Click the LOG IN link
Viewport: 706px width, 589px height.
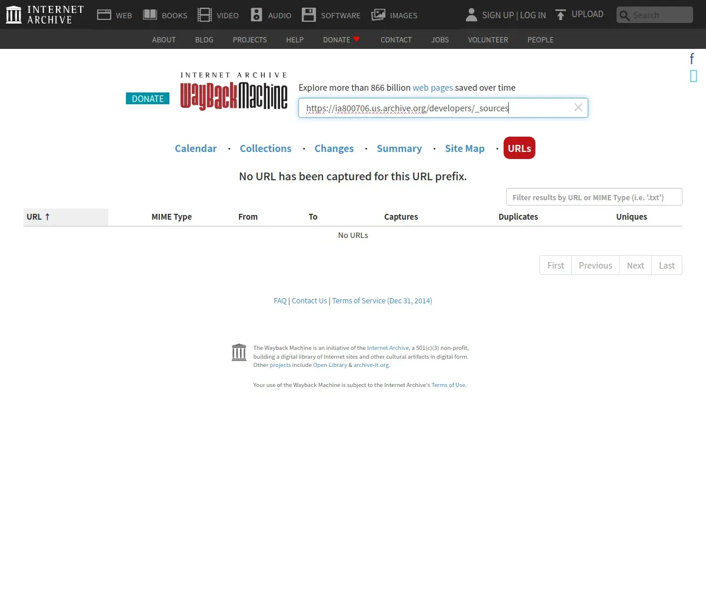pos(533,15)
